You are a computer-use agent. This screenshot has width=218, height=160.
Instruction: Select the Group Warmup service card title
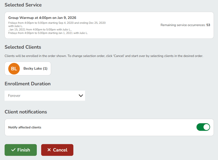pyautogui.click(x=42, y=18)
